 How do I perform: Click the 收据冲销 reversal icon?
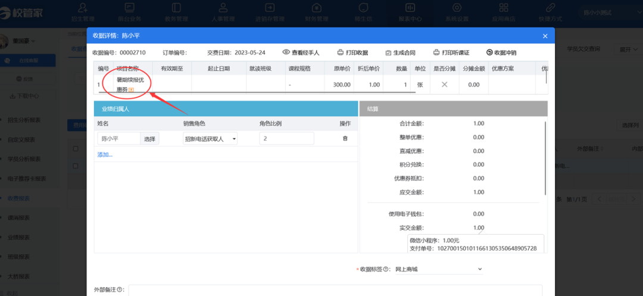pos(490,52)
